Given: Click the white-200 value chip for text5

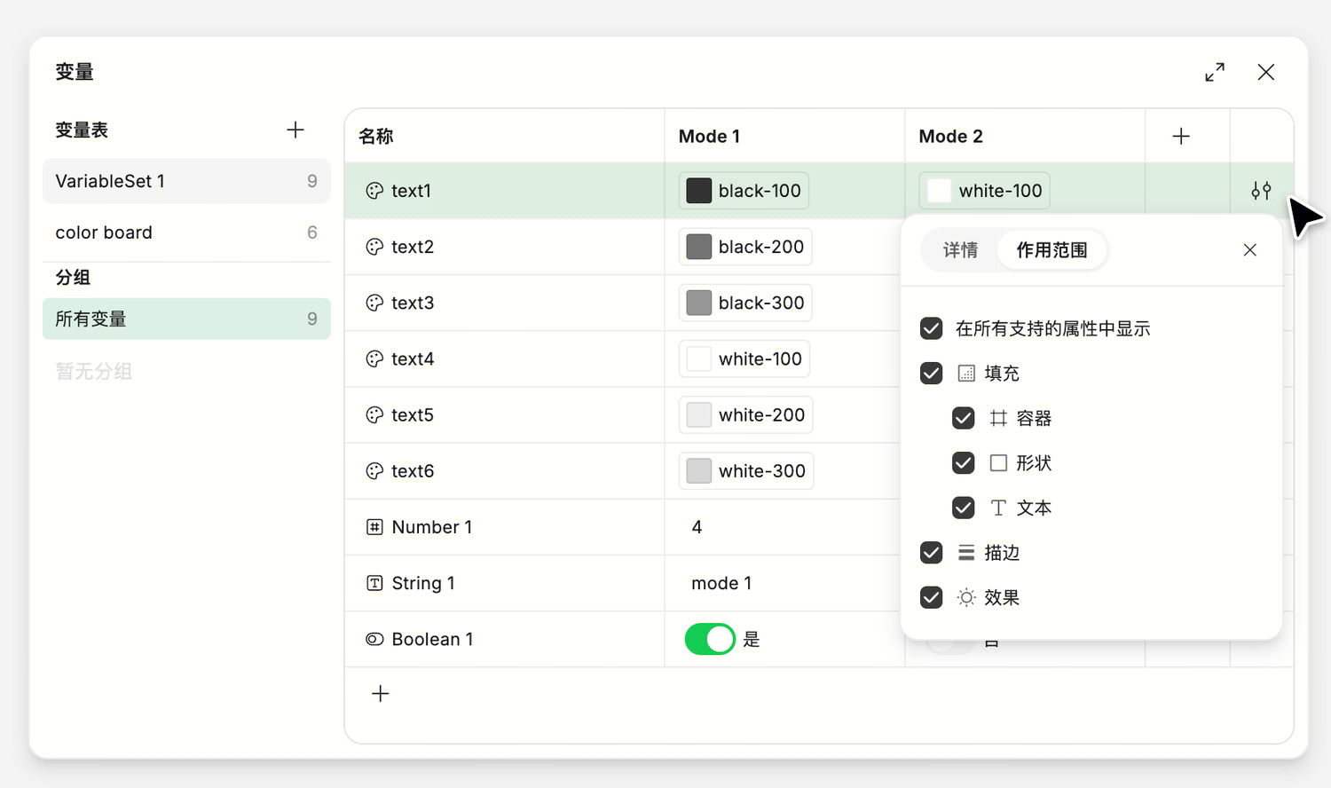Looking at the screenshot, I should coord(745,415).
